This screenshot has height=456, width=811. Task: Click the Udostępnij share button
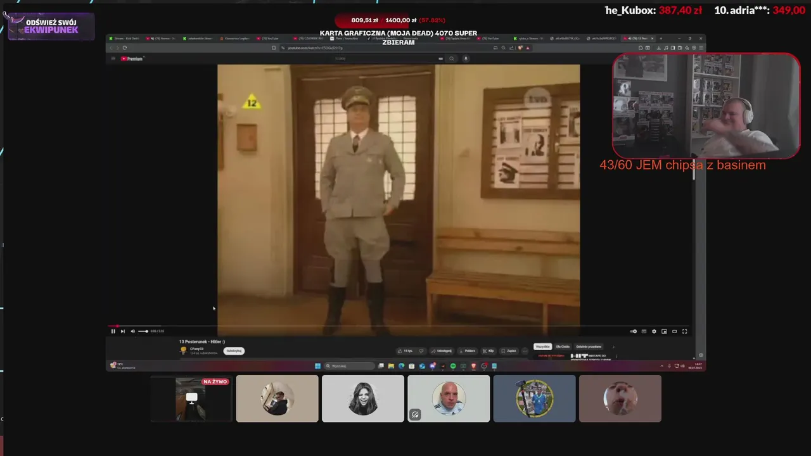[x=442, y=351]
